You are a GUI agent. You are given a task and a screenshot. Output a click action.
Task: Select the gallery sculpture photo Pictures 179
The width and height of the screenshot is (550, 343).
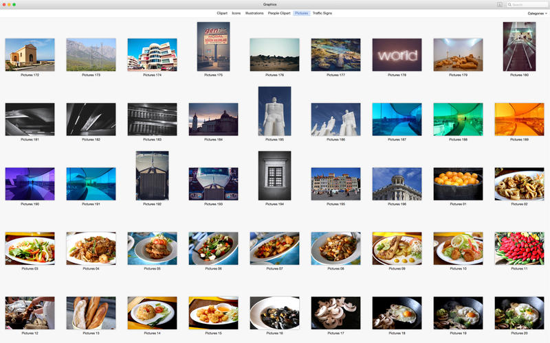tap(458, 55)
